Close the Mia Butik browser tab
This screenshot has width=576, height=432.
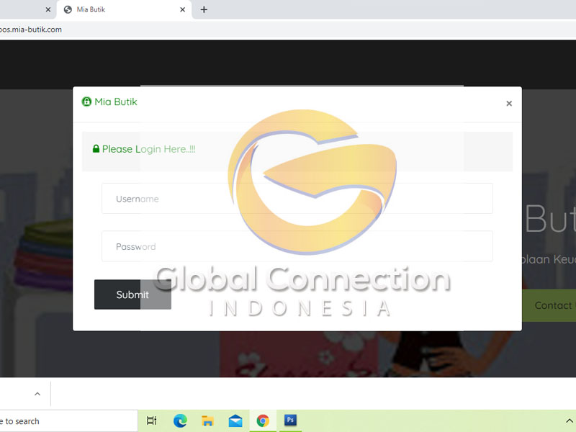(x=183, y=10)
